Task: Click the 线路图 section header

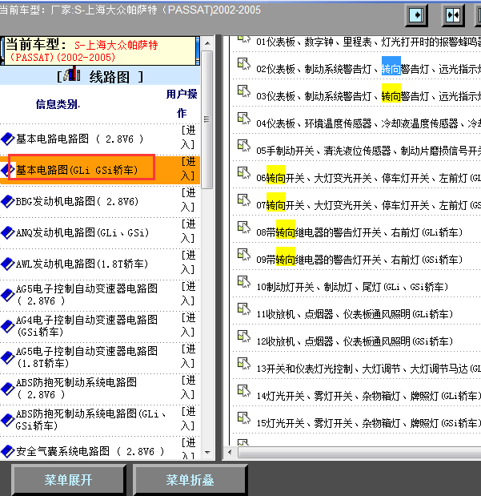Action: (100, 76)
